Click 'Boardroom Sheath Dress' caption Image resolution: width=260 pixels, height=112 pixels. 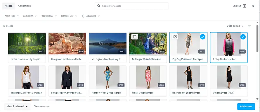pyautogui.click(x=186, y=93)
